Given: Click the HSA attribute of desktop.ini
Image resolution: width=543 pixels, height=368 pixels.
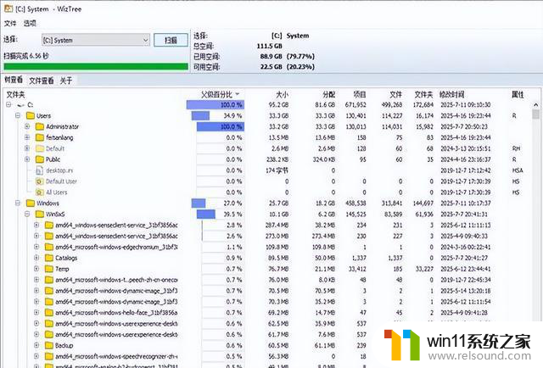Looking at the screenshot, I should click(518, 170).
